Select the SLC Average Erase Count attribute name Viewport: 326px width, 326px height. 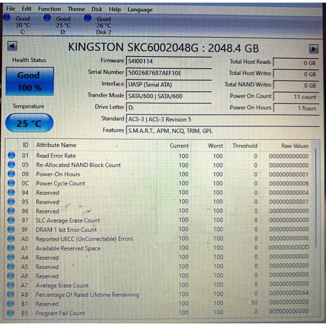pos(68,220)
